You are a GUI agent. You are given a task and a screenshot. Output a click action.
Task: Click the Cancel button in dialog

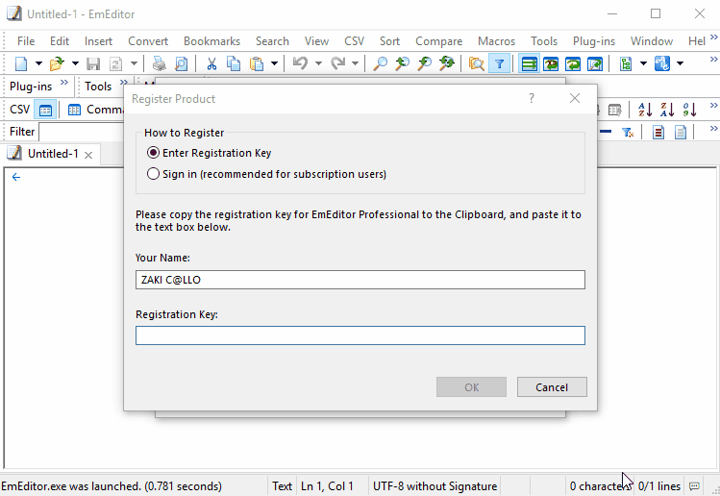pyautogui.click(x=552, y=387)
